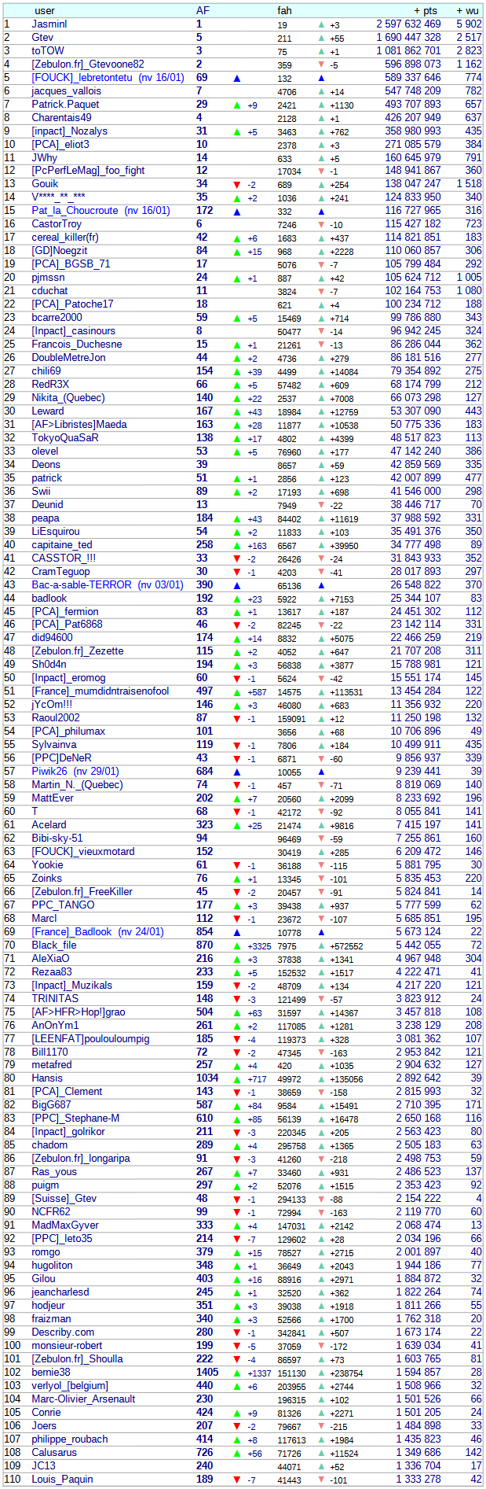Image resolution: width=486 pixels, height=1489 pixels.
Task: Sort by the AF column header
Action: 203,11
